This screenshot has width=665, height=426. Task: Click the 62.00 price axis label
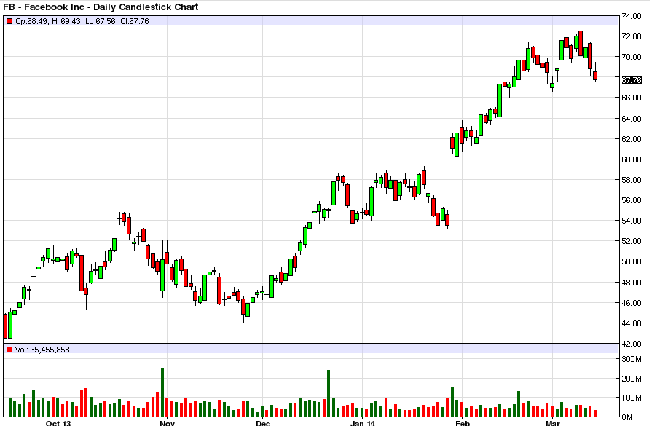click(631, 139)
